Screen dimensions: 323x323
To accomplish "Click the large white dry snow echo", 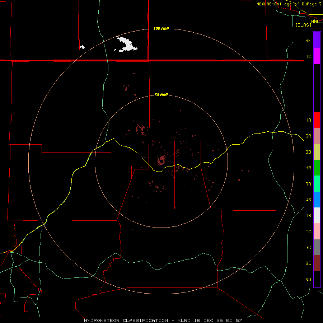I will pyautogui.click(x=128, y=46).
